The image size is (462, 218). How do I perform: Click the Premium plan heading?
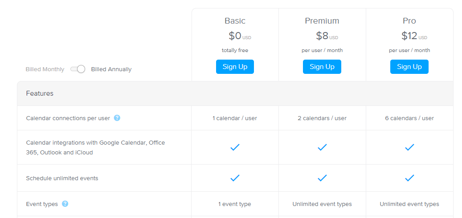pos(322,21)
